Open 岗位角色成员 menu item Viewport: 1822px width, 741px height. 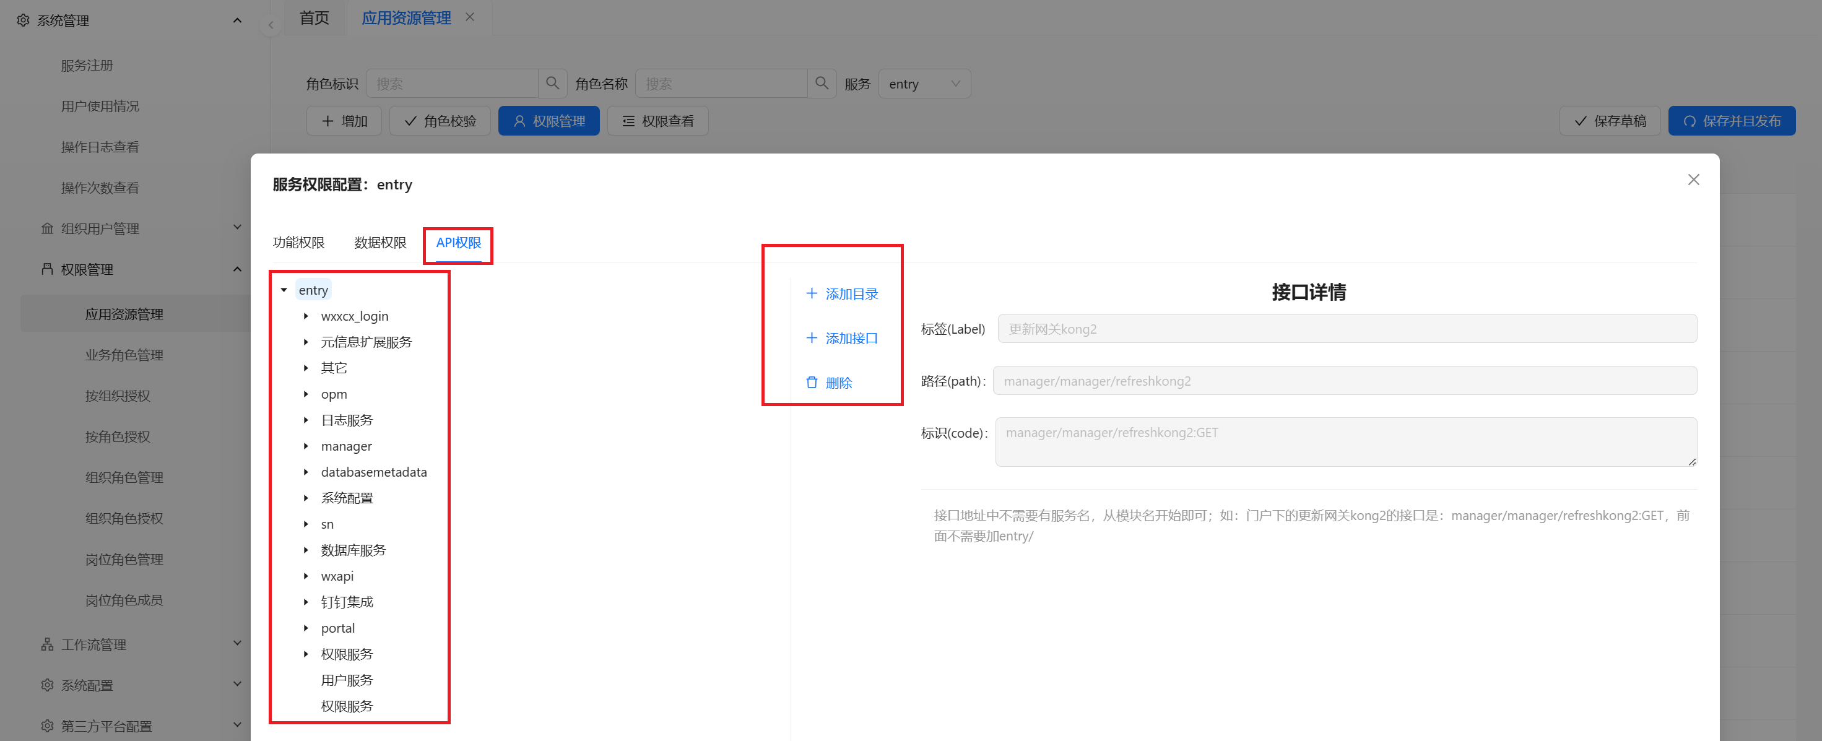(x=124, y=600)
